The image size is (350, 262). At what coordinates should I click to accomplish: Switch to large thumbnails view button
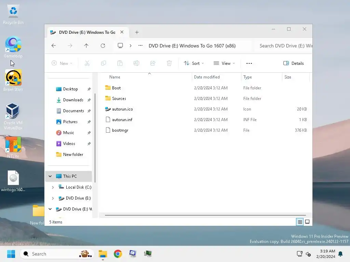click(x=307, y=222)
